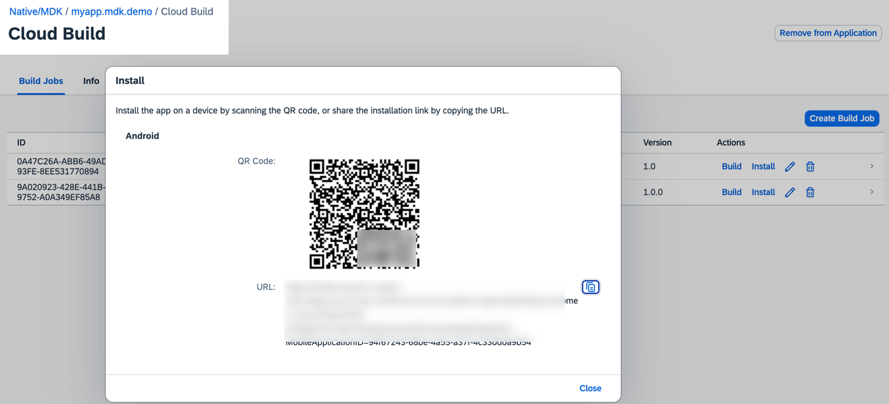Click the version value 1.0.0
Image resolution: width=889 pixels, height=404 pixels.
coord(653,192)
